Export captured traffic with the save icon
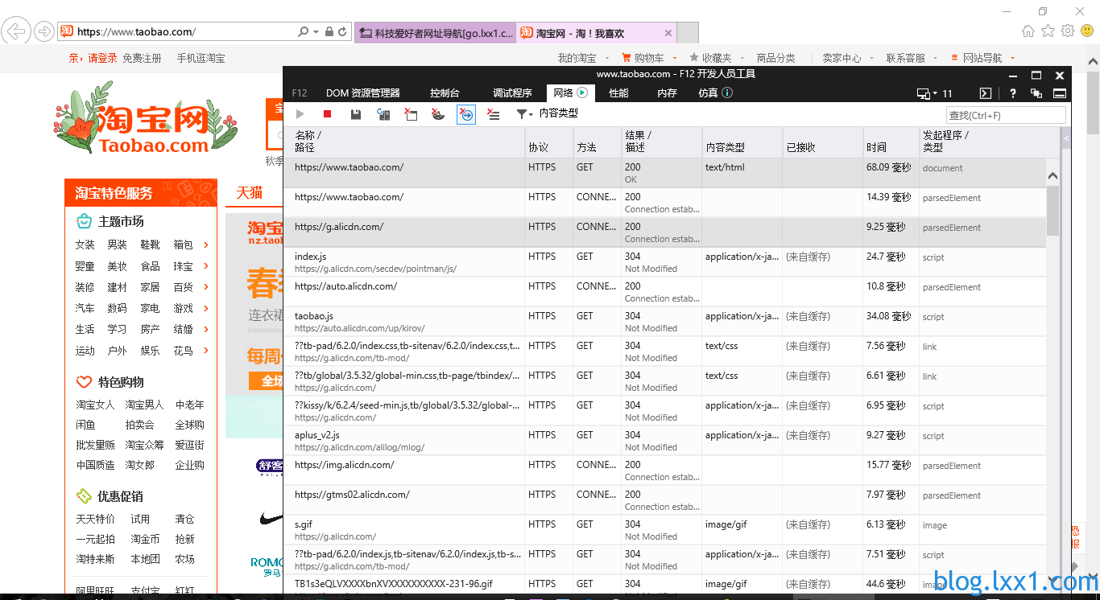Image resolution: width=1100 pixels, height=600 pixels. [355, 114]
